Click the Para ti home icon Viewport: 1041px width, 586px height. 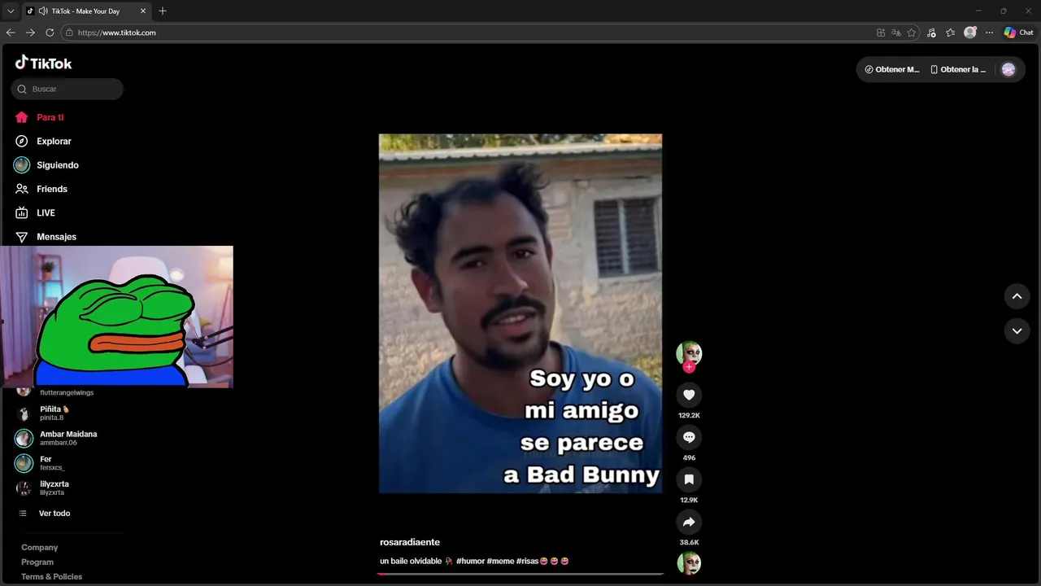tap(22, 117)
